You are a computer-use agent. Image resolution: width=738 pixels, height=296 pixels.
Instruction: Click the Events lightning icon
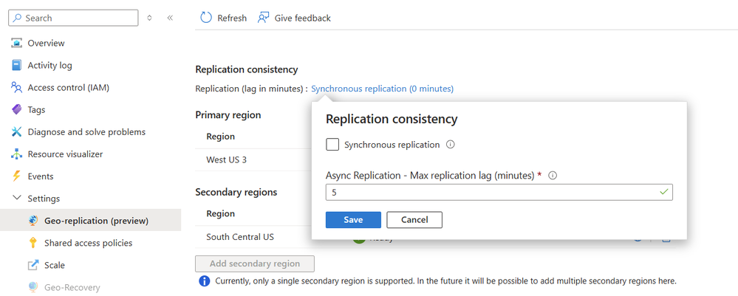(16, 176)
